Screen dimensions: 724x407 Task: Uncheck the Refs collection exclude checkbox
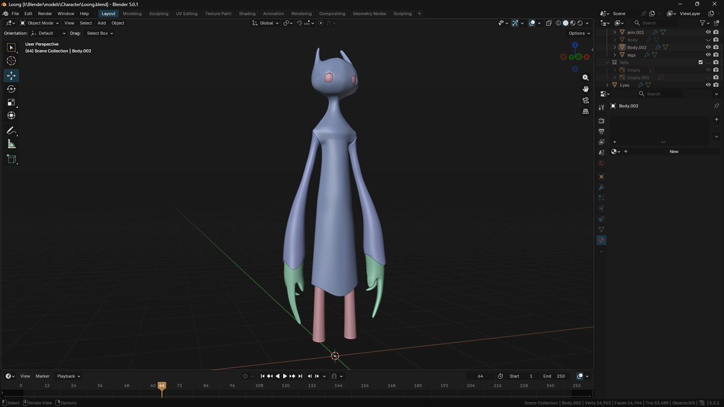(x=700, y=62)
